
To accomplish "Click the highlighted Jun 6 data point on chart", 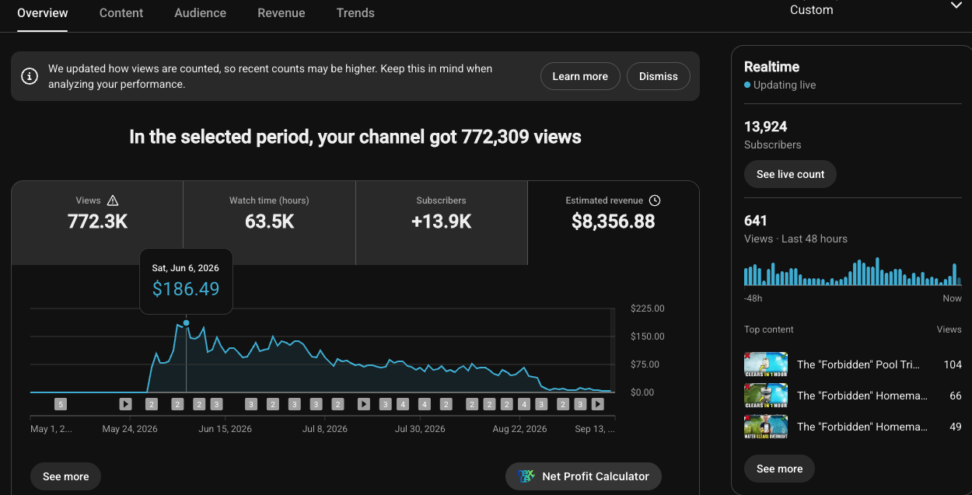I will [186, 322].
